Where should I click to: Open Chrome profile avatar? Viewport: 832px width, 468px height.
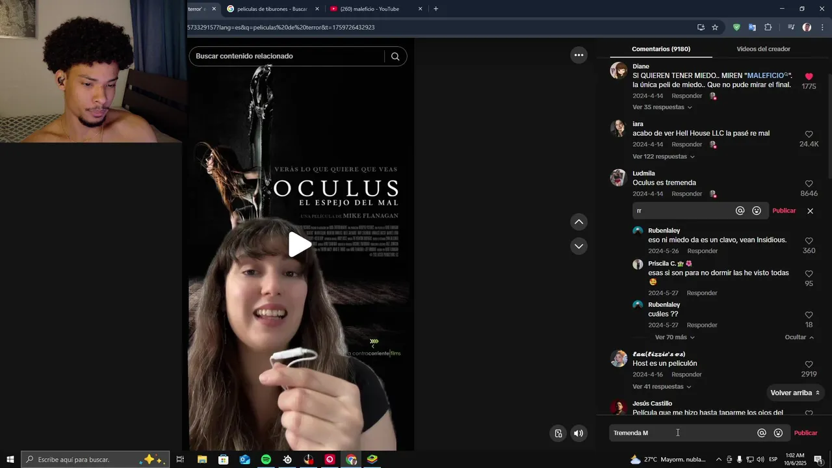click(807, 27)
